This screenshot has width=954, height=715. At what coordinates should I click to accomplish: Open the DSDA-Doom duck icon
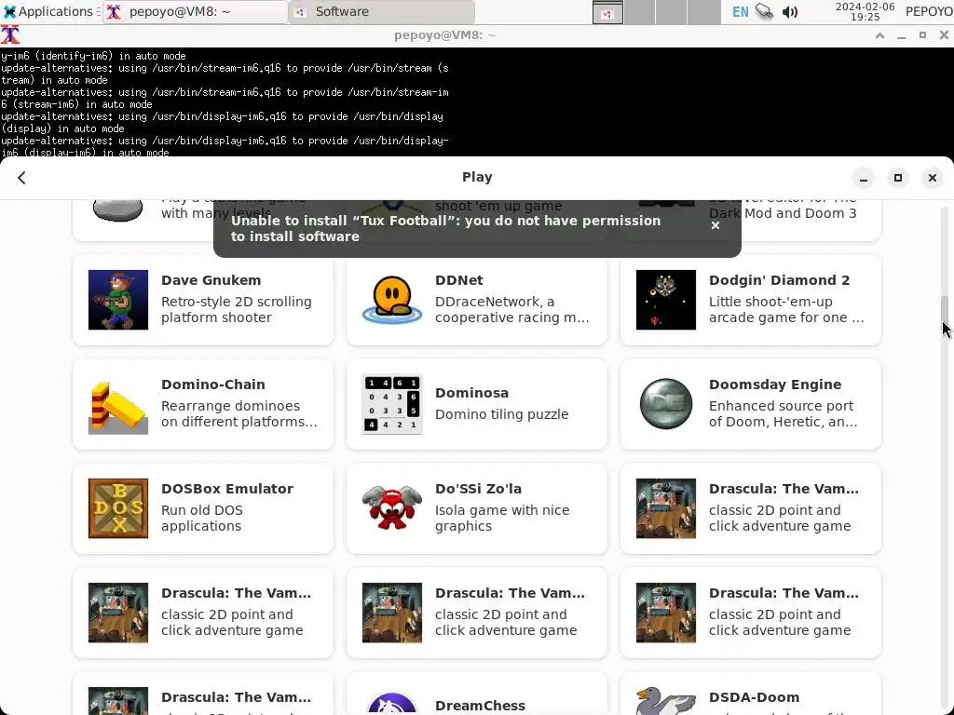click(665, 700)
